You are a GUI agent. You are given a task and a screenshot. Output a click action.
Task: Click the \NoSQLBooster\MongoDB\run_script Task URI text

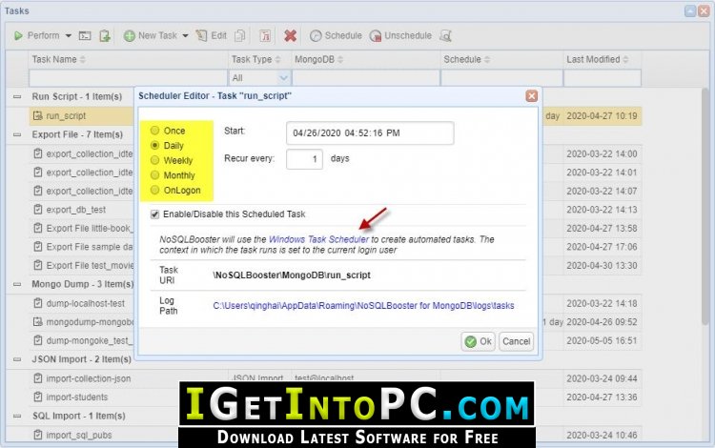[292, 275]
